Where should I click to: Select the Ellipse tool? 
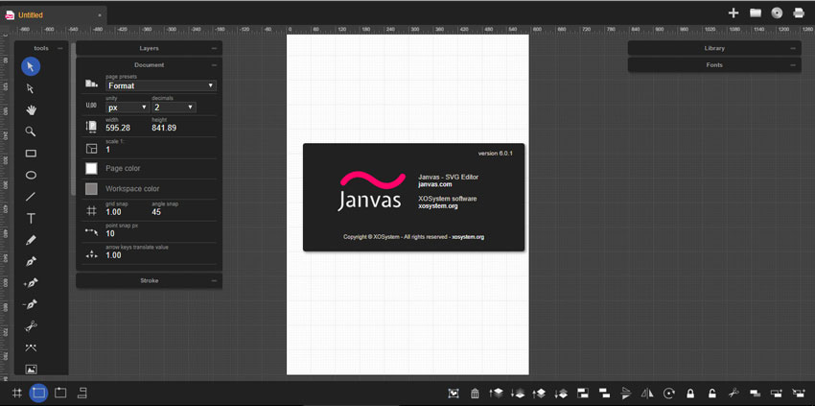coord(31,176)
